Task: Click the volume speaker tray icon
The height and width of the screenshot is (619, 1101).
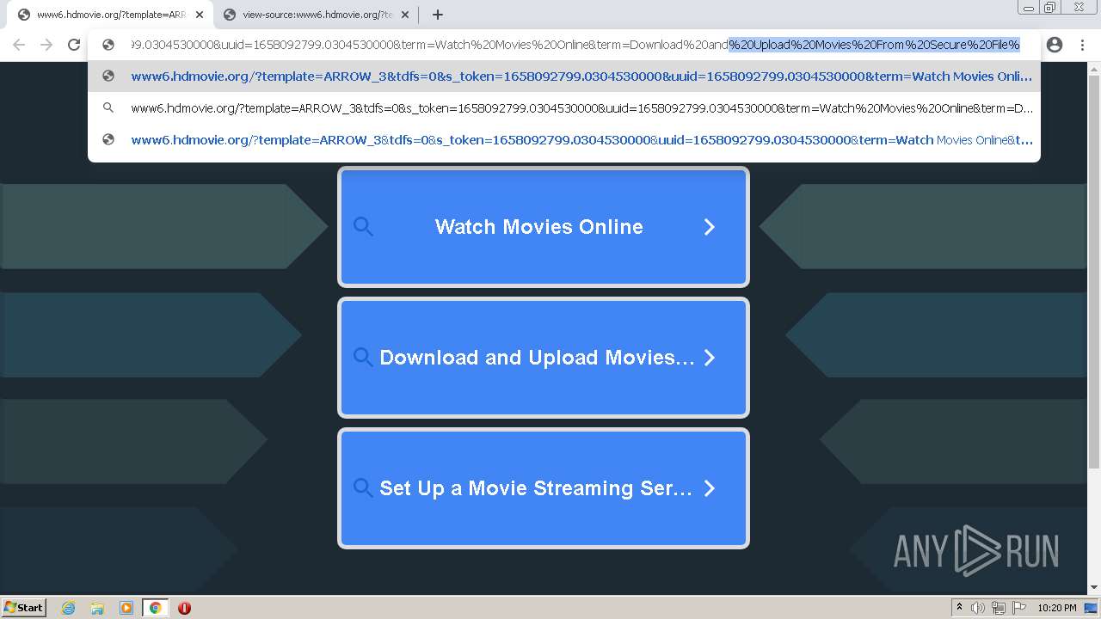Action: tap(978, 608)
